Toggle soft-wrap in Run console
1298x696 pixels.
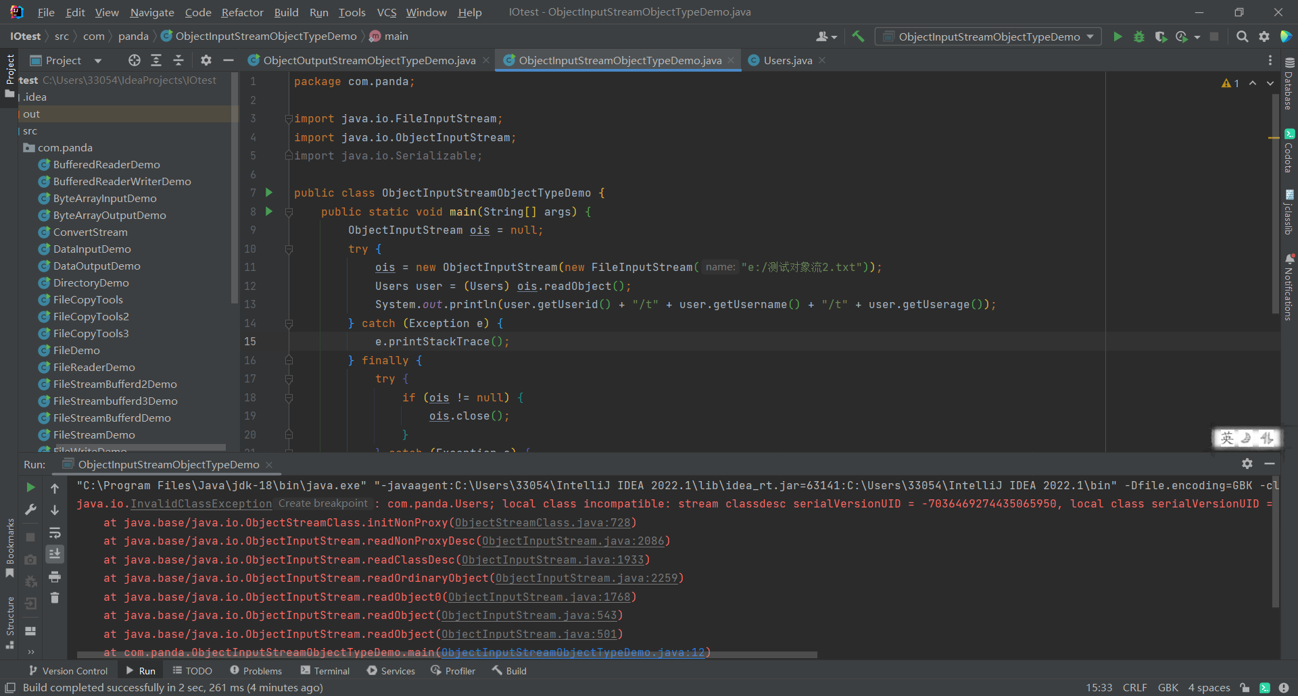tap(55, 532)
